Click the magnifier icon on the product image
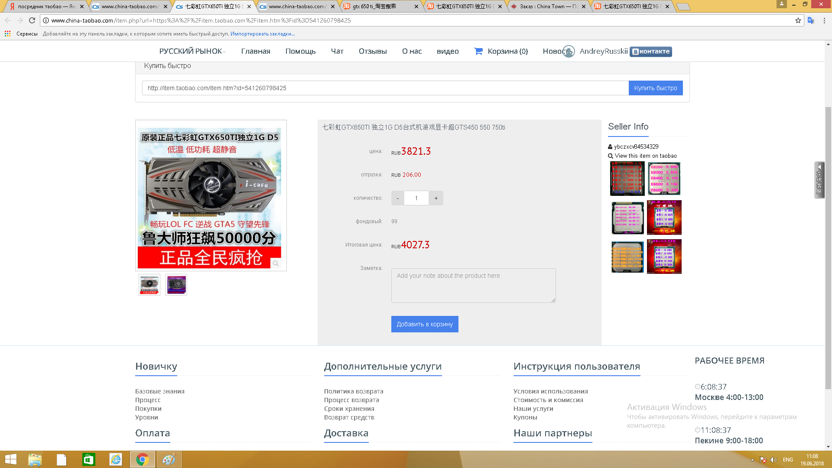Viewport: 832px width, 468px height. [x=276, y=263]
